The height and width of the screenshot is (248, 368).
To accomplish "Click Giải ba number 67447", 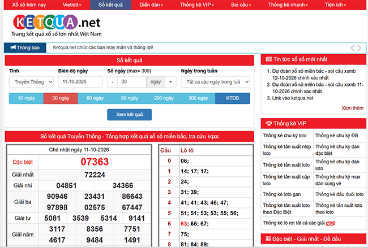I will click(x=132, y=207).
